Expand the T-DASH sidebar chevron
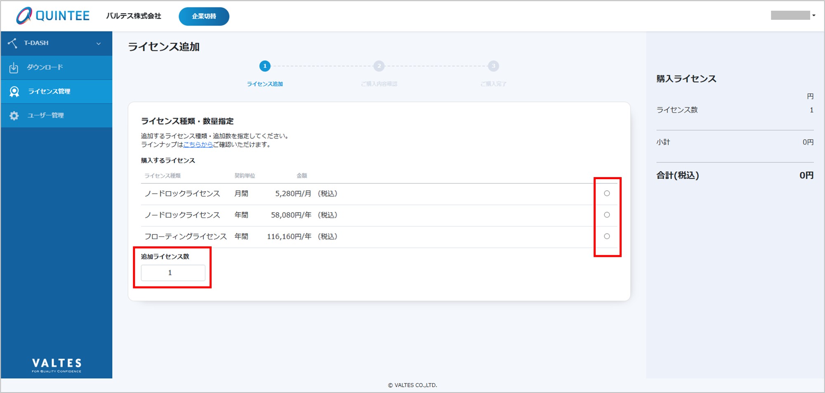The height and width of the screenshot is (393, 825). [x=99, y=43]
